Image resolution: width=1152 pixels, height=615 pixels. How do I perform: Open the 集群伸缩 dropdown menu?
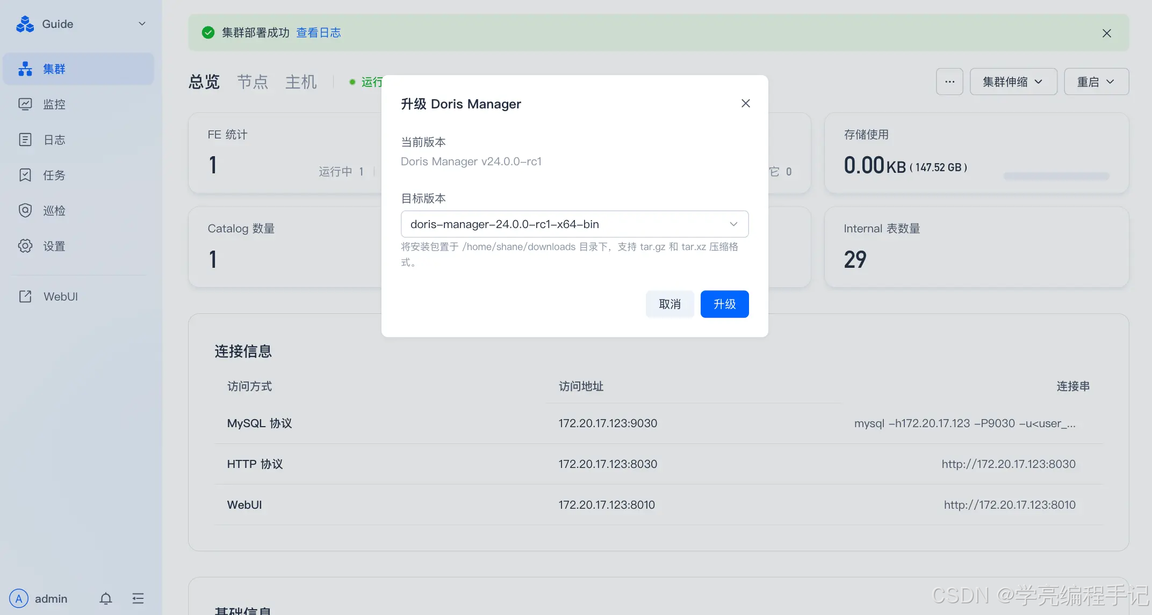[1013, 81]
